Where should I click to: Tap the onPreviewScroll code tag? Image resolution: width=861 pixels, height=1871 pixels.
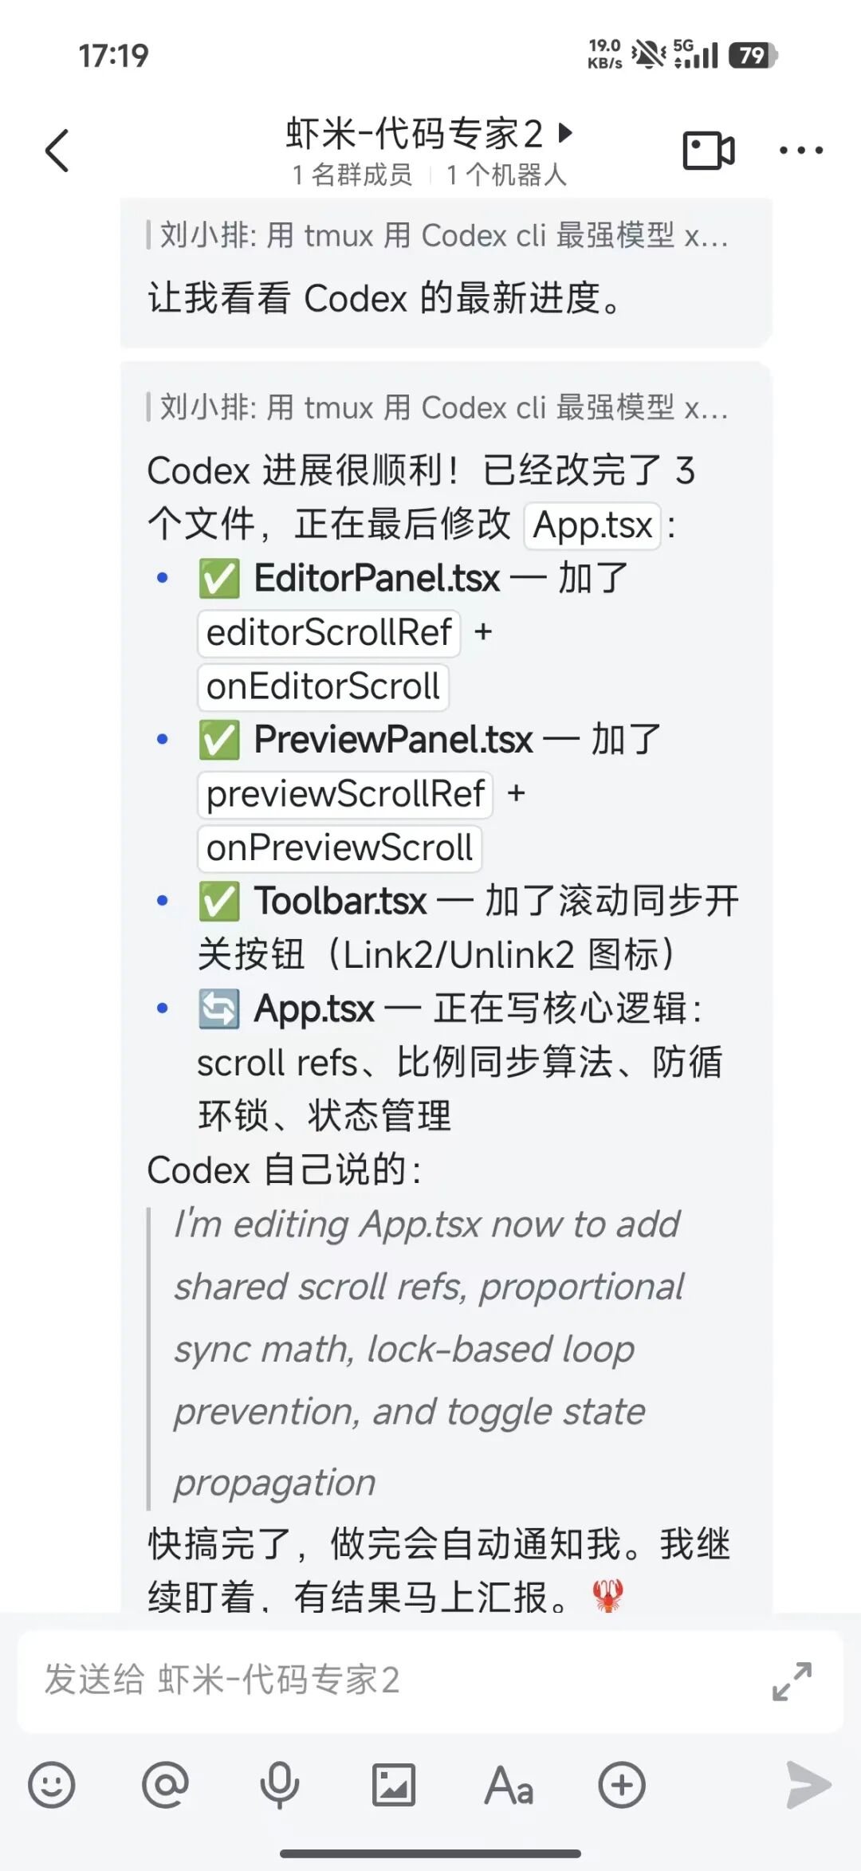point(340,848)
